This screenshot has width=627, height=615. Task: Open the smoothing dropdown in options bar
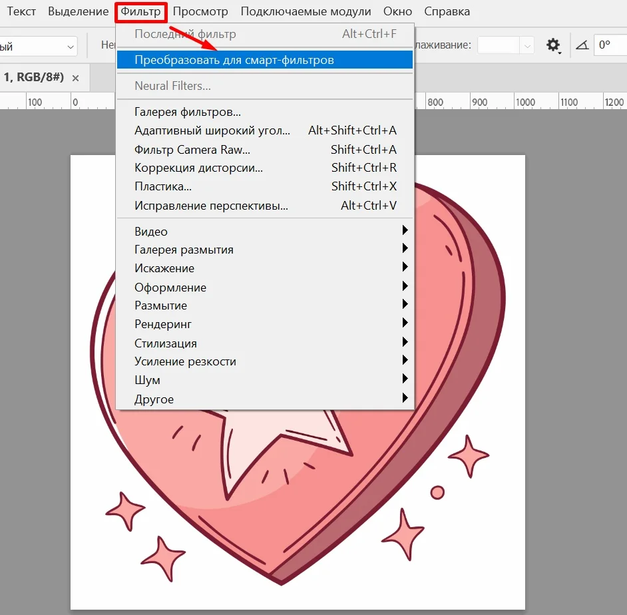pyautogui.click(x=506, y=45)
